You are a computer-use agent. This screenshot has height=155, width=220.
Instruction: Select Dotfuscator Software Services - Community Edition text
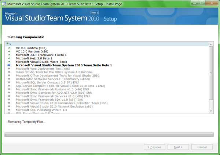[x=53, y=79]
